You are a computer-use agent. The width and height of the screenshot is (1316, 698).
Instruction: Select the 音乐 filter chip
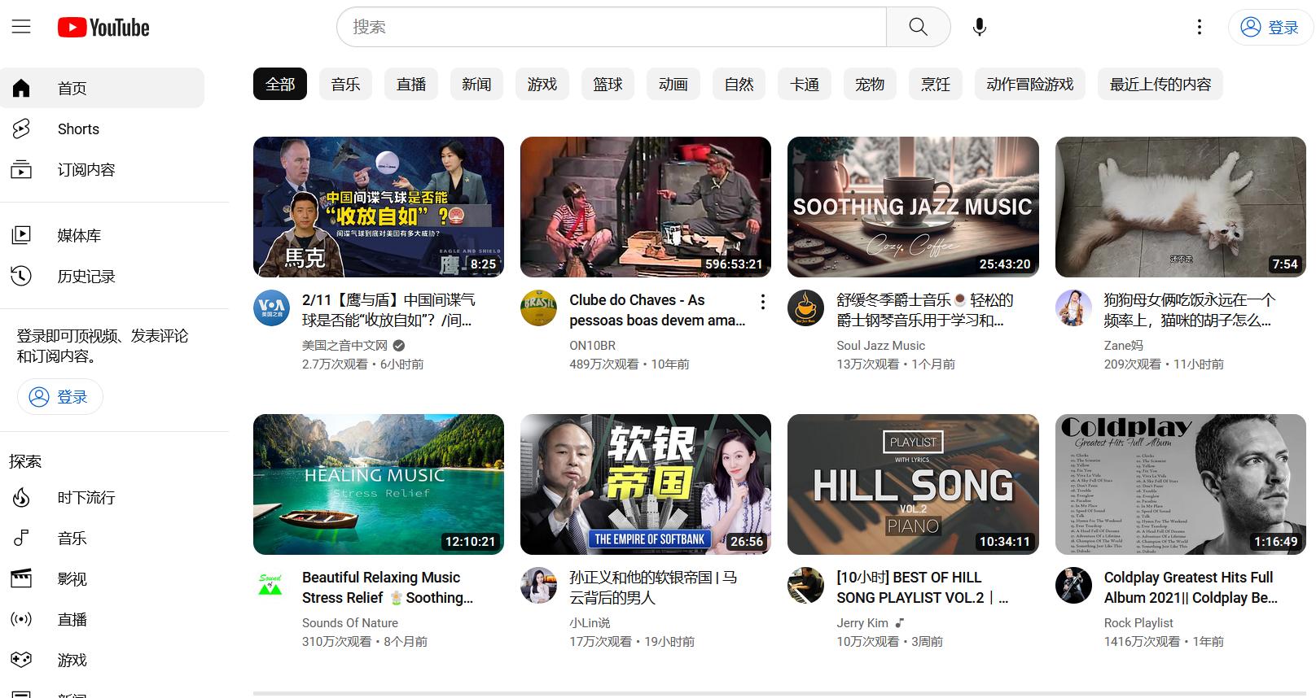(x=346, y=84)
